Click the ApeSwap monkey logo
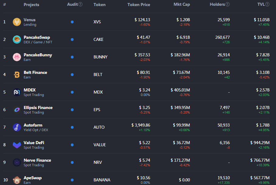The height and width of the screenshot is (185, 276). tap(17, 180)
